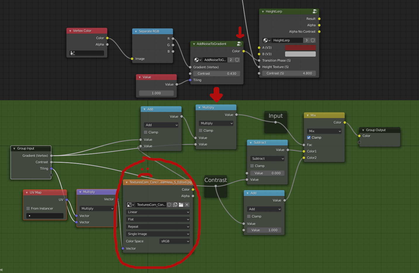Toggle fake user shield for AddNoiseToG group
Image resolution: width=419 pixels, height=273 pixels.
tap(237, 60)
